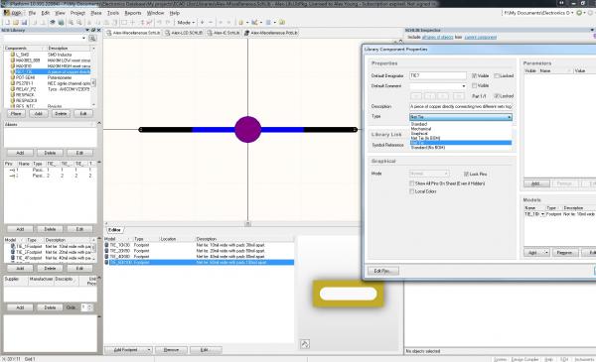Select the TIE_20X50 footprint row
The width and height of the screenshot is (596, 362).
pyautogui.click(x=199, y=251)
